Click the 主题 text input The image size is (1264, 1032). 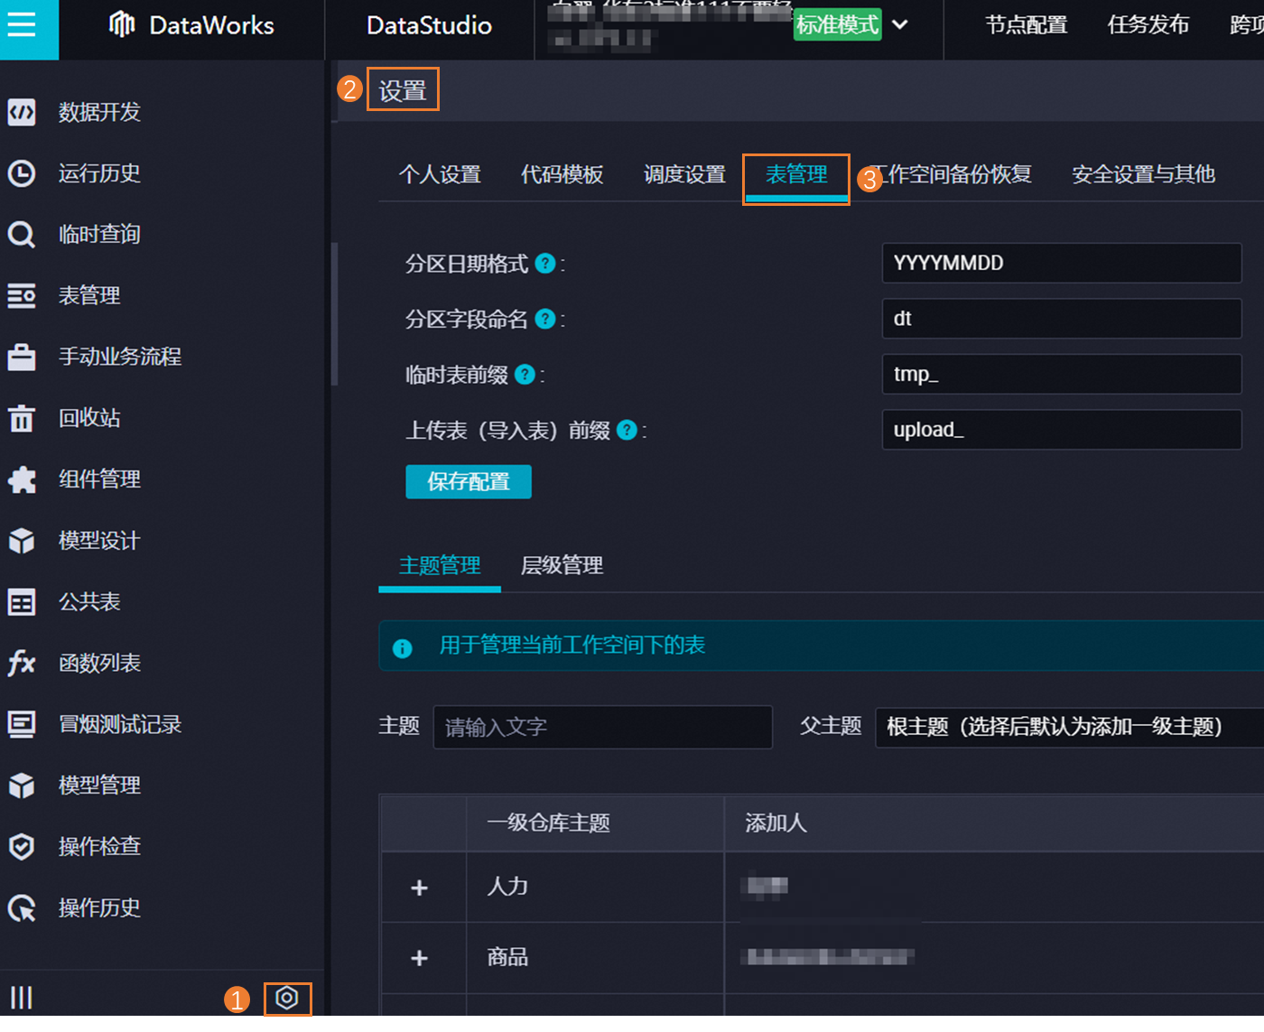point(603,727)
